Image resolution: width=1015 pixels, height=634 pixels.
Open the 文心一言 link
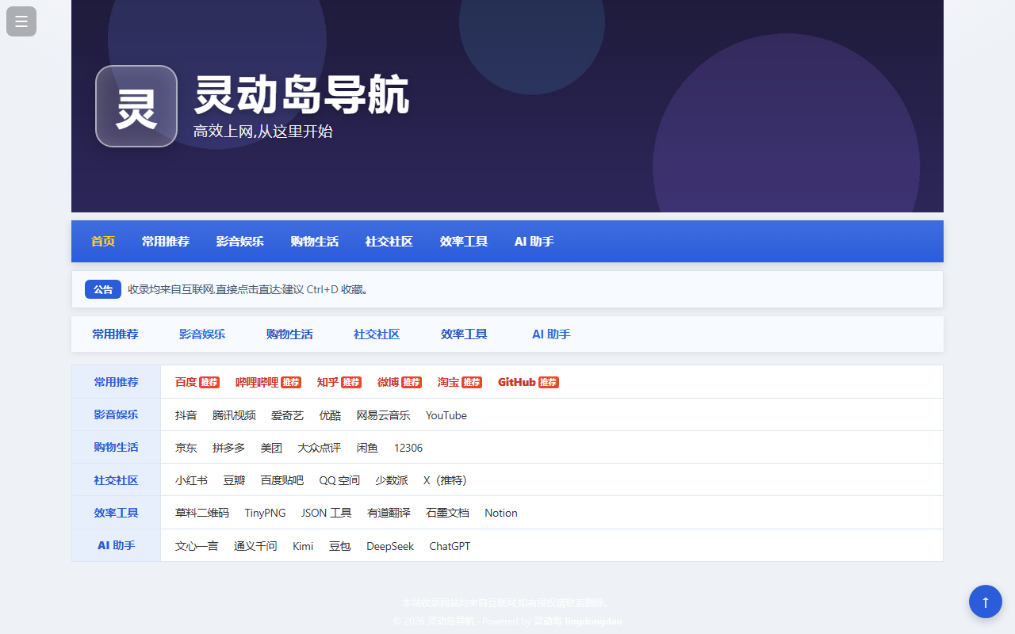click(x=197, y=546)
